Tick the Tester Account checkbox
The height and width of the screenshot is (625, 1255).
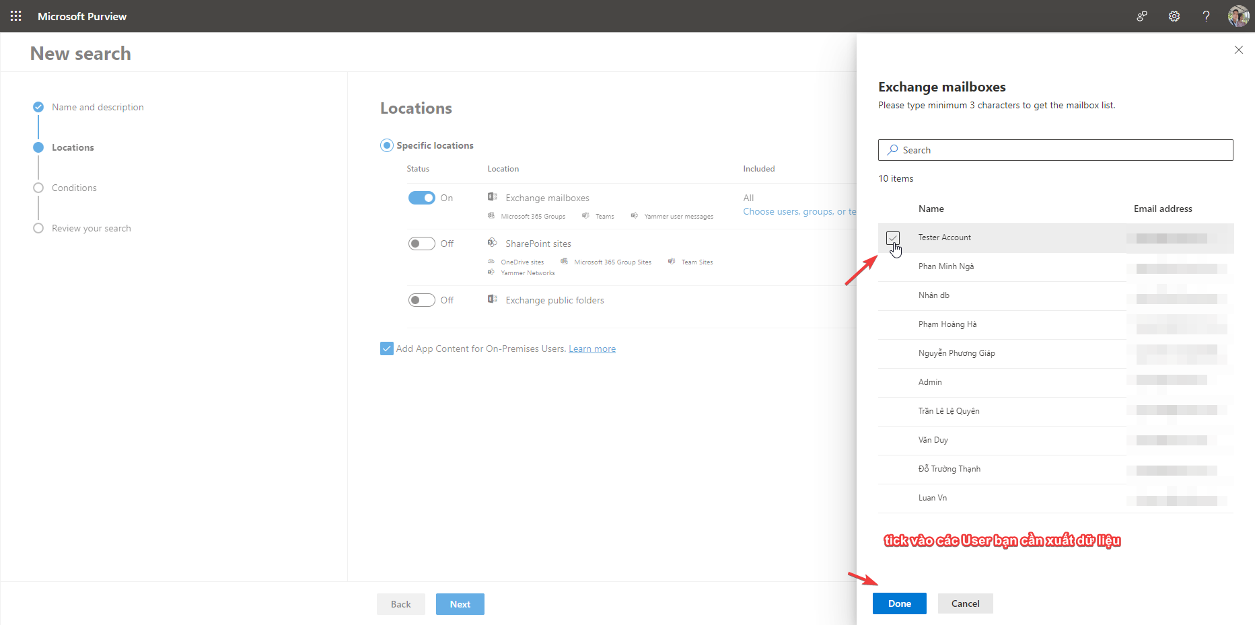893,237
